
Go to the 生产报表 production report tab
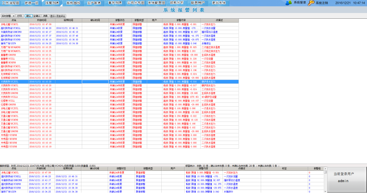point(94,3)
